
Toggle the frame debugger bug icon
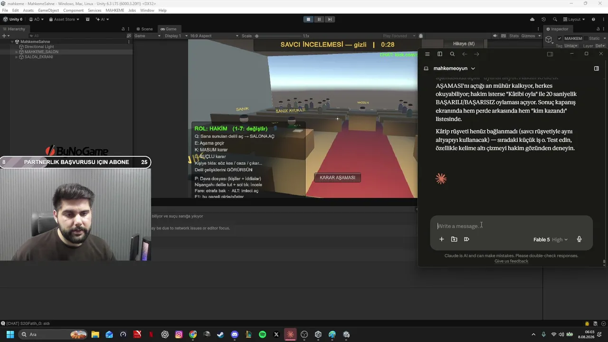pos(421,36)
